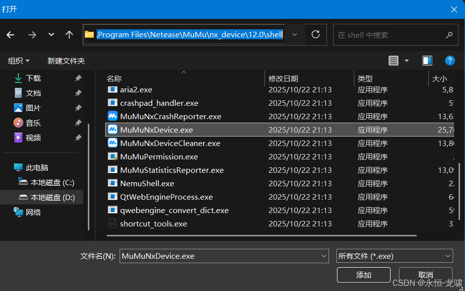Open the recent locations chevron
The image size is (465, 291).
[51, 35]
